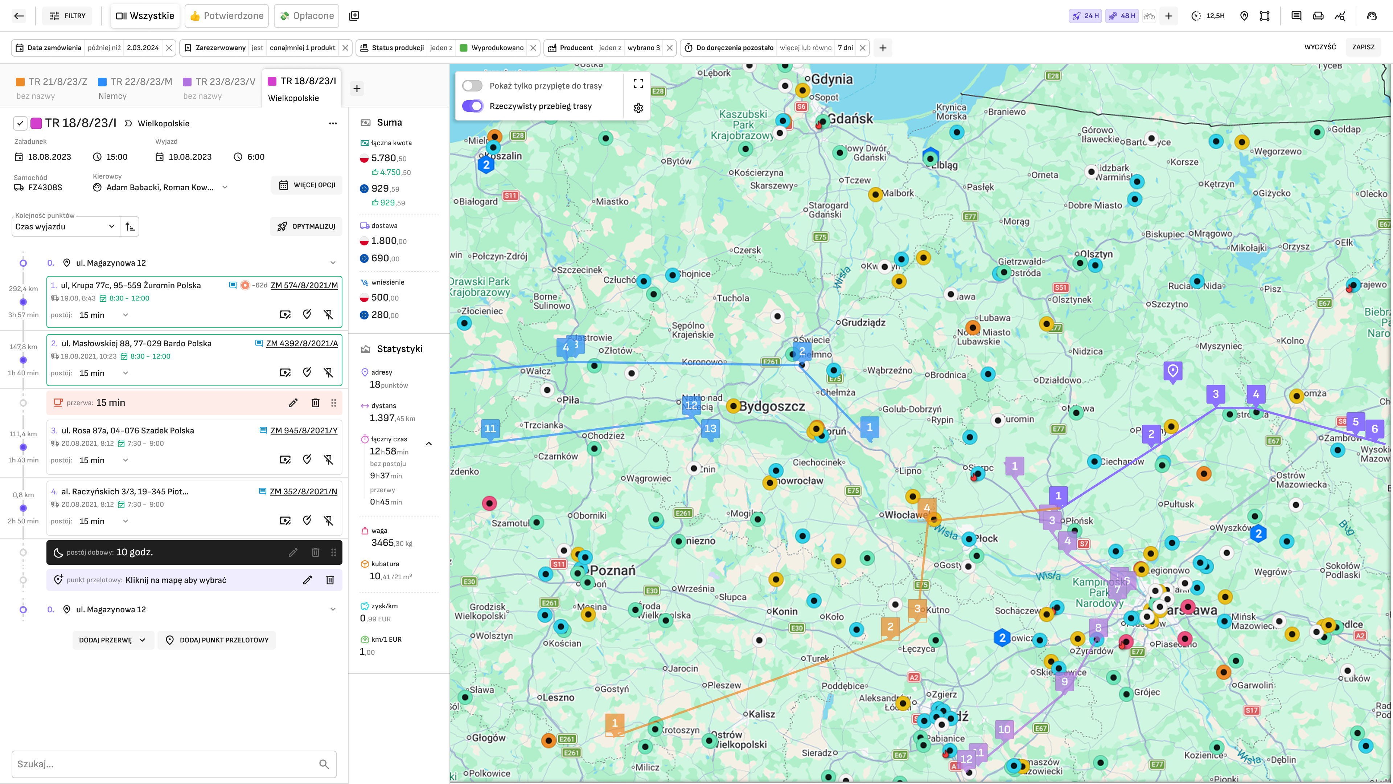Screen dimensions: 1393x784
Task: Toggle the 48 H delivery filter
Action: pyautogui.click(x=1122, y=16)
